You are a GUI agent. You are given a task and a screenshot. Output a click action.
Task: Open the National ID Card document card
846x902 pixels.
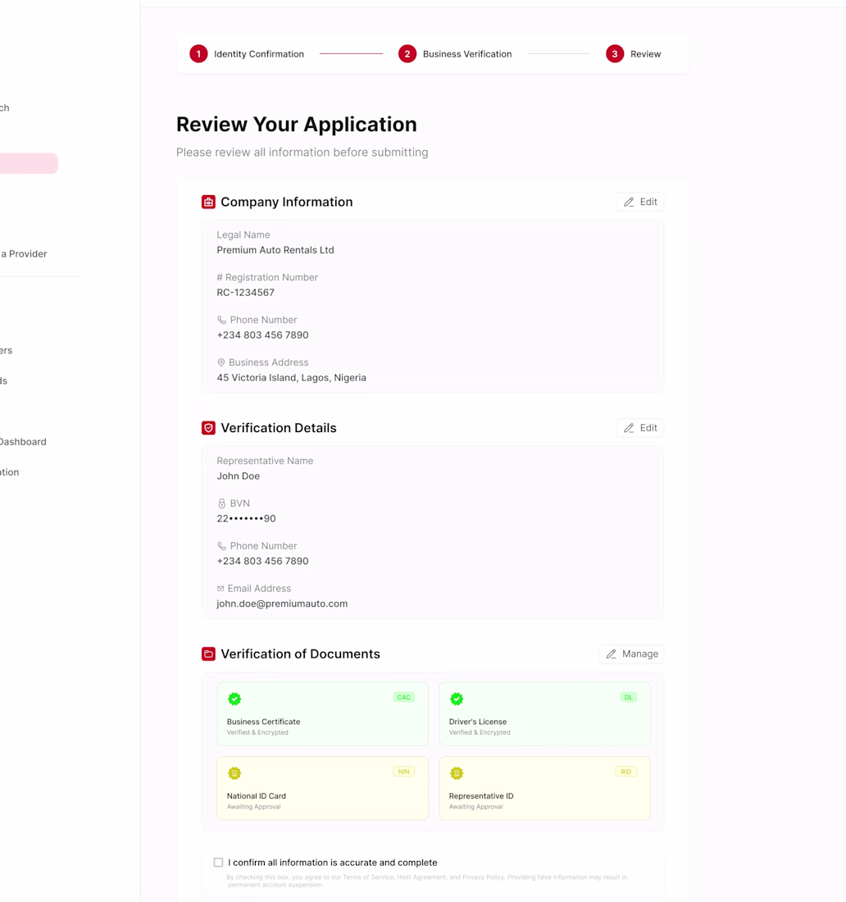[x=323, y=788]
